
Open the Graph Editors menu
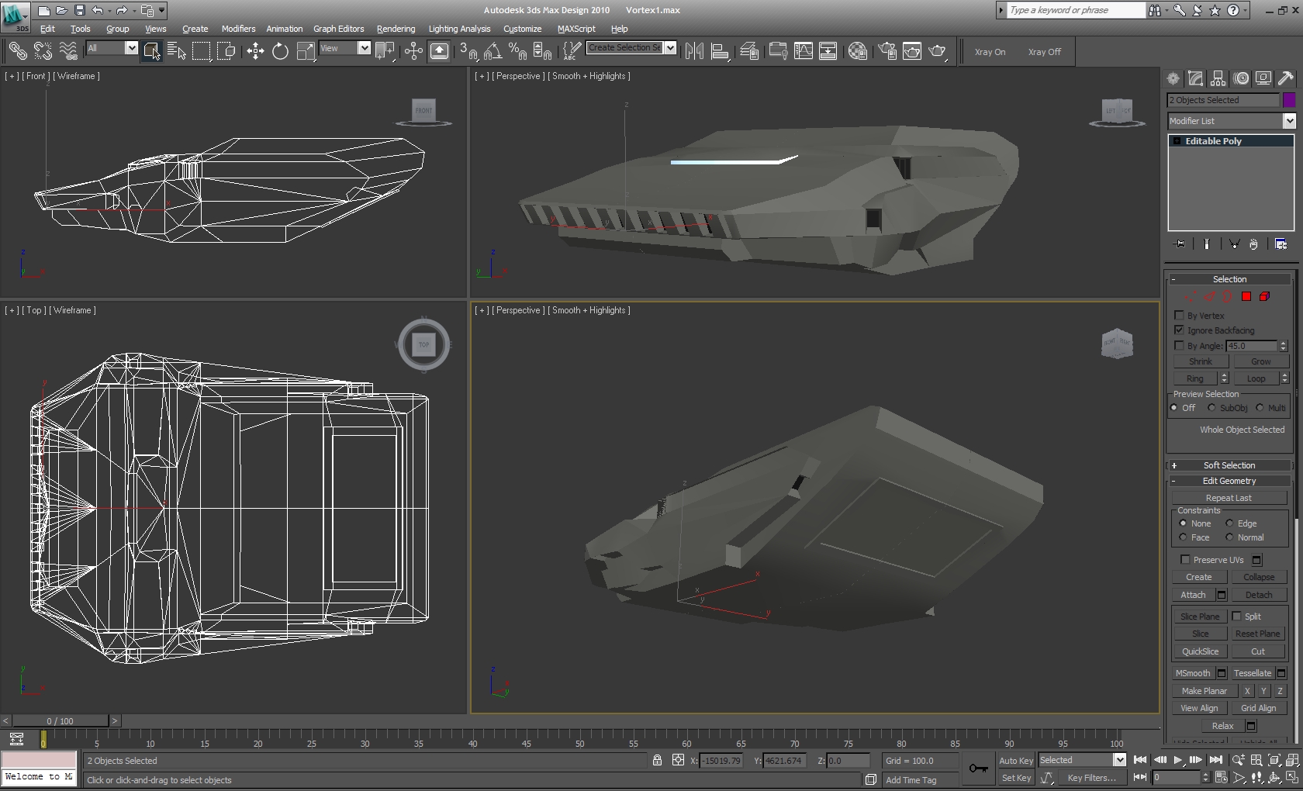tap(338, 29)
